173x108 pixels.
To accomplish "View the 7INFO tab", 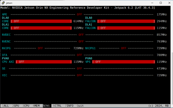I will tap(69, 106).
